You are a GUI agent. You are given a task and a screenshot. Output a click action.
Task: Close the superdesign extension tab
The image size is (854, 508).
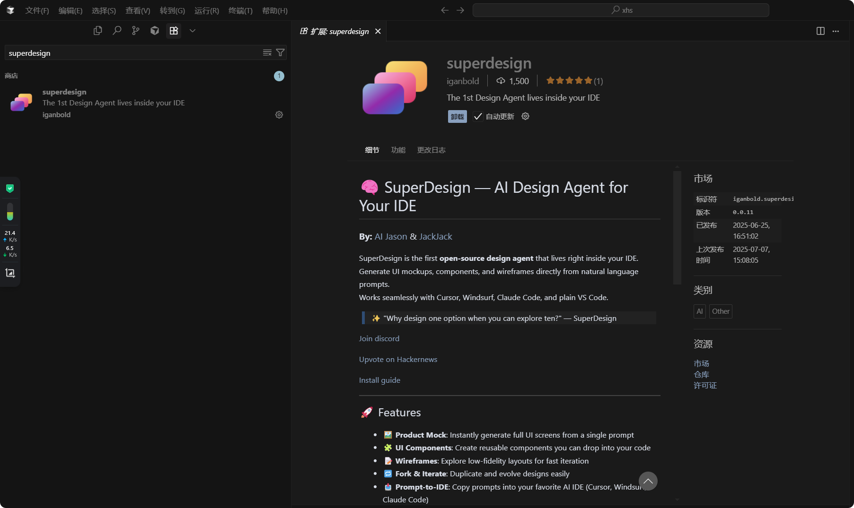coord(378,31)
